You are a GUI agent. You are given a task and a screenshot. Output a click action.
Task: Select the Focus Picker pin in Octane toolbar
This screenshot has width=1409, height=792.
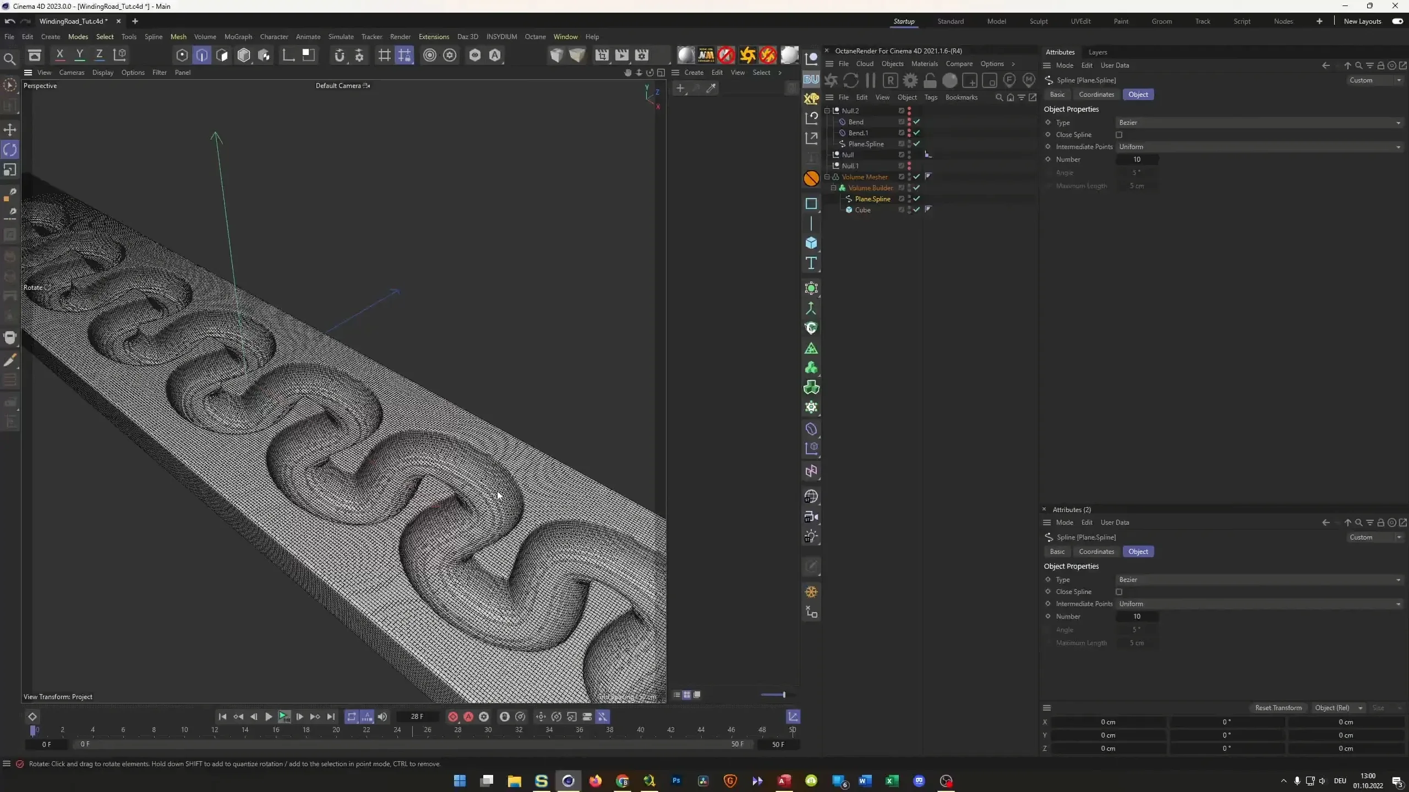[x=1009, y=80]
